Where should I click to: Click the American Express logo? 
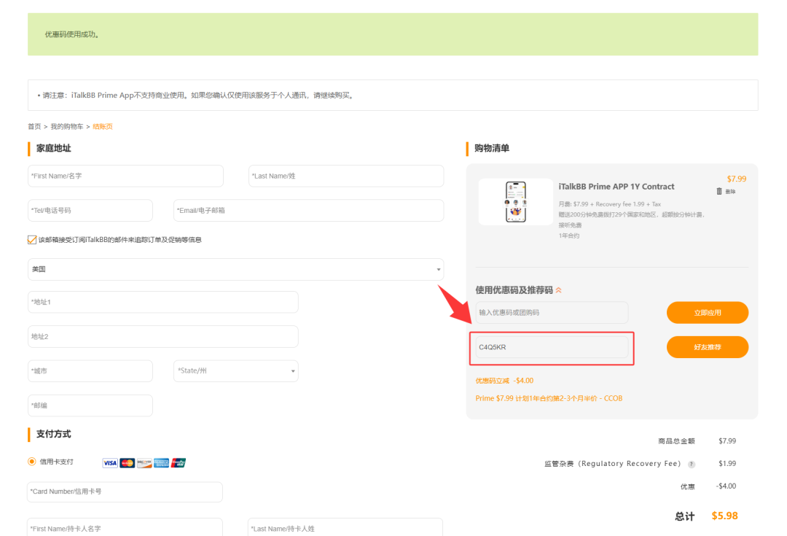coord(161,462)
